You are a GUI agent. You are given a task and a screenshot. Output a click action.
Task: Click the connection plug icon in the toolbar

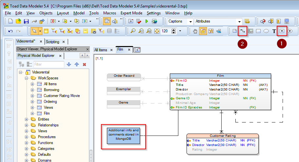[34, 21]
